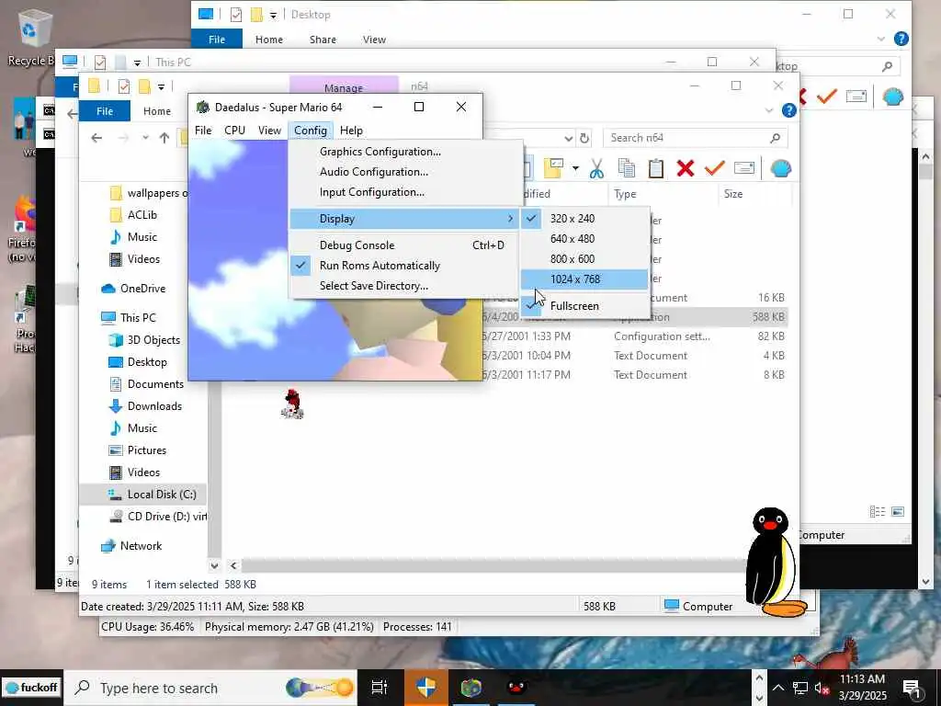The width and height of the screenshot is (941, 706).
Task: Open the Daedalus File menu
Action: click(x=203, y=131)
